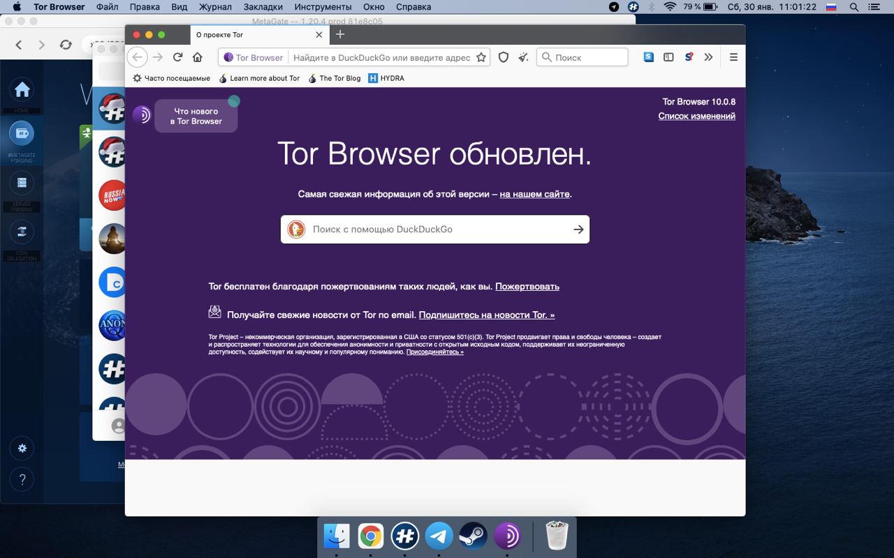Switch input language via Russian flag
This screenshot has height=558, width=894.
pos(831,7)
